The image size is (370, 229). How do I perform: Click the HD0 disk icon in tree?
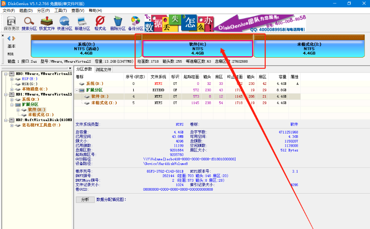tap(12, 74)
